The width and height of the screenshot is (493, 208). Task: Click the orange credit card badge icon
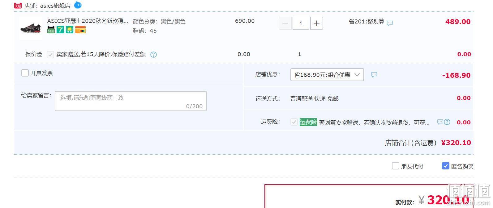(x=80, y=30)
